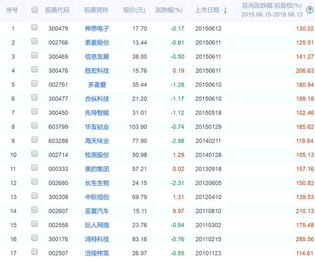Click stock code 000333

click(x=58, y=169)
